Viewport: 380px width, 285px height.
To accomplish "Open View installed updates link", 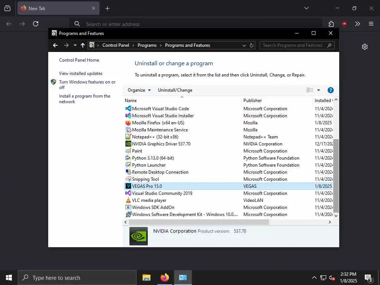I will [81, 73].
